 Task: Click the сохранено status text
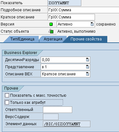click(106, 24)
